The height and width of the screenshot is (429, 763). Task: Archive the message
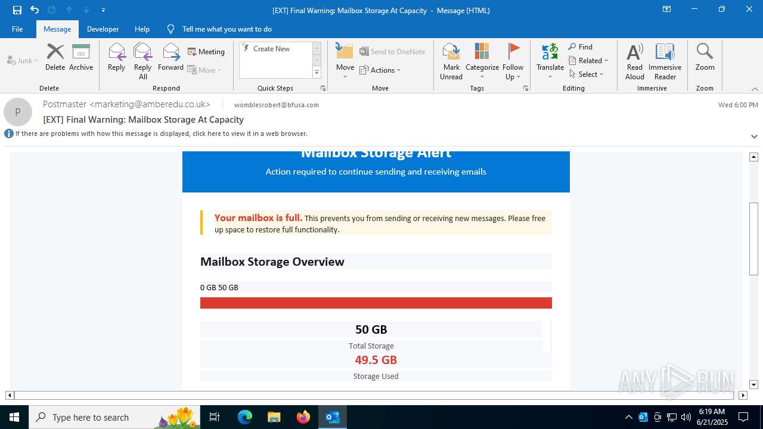point(81,57)
